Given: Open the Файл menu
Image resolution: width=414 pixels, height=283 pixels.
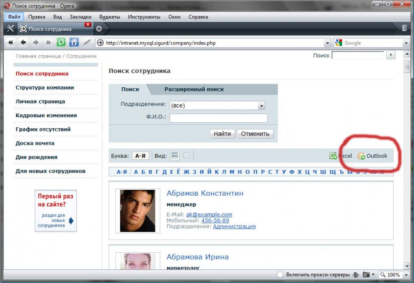Looking at the screenshot, I should click(x=14, y=17).
